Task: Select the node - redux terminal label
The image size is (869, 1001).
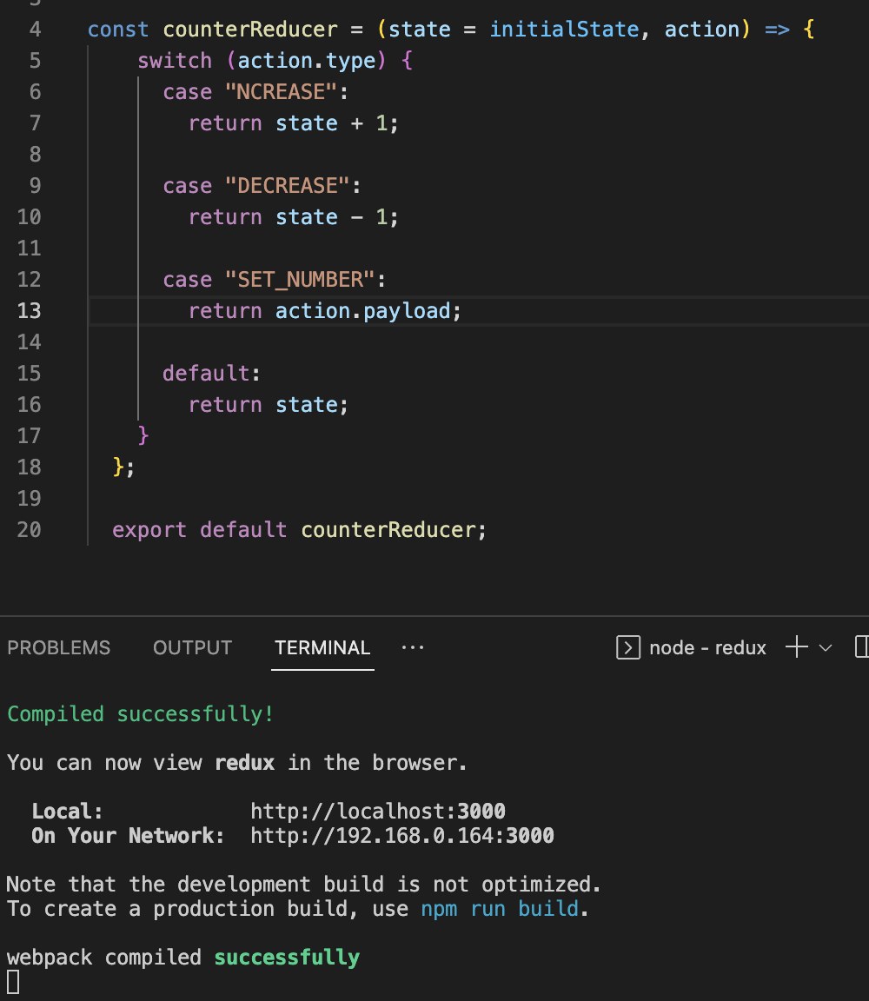Action: (x=707, y=647)
